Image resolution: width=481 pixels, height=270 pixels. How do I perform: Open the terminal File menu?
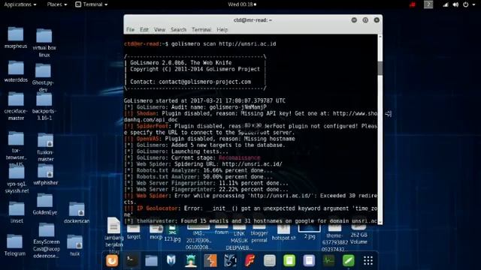pyautogui.click(x=130, y=30)
